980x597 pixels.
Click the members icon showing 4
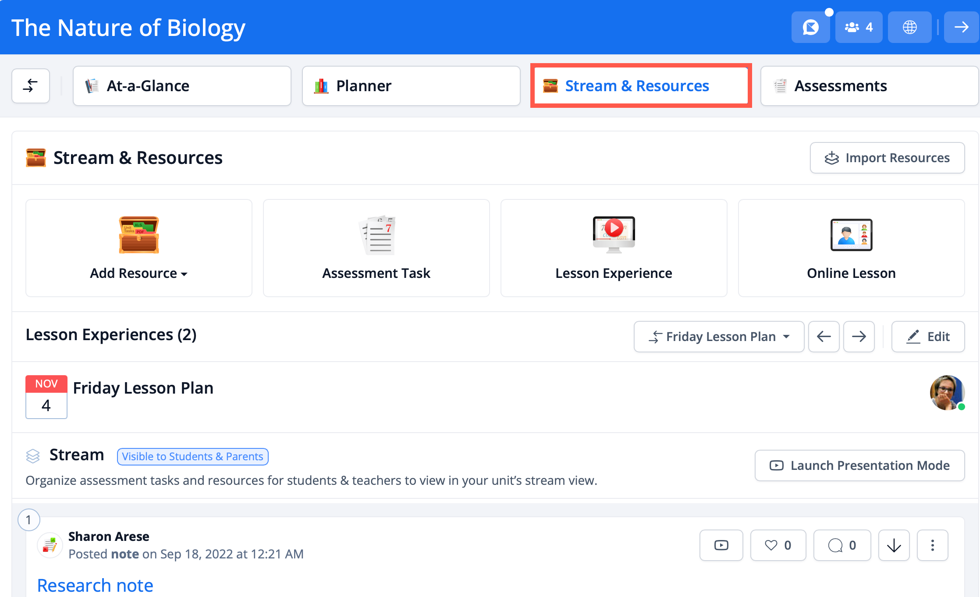(x=859, y=27)
